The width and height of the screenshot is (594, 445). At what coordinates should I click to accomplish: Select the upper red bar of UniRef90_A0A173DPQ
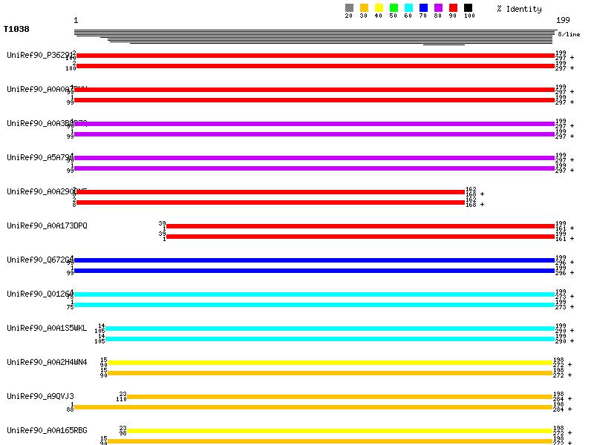pyautogui.click(x=360, y=226)
